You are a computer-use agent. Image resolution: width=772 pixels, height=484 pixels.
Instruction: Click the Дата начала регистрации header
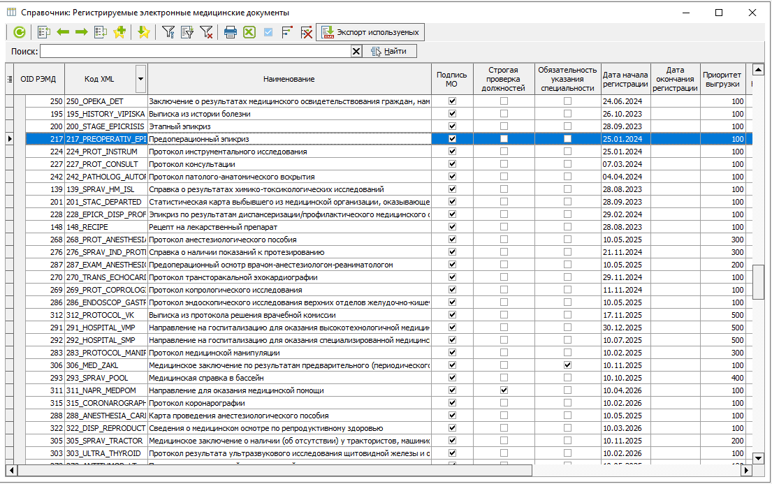click(625, 79)
